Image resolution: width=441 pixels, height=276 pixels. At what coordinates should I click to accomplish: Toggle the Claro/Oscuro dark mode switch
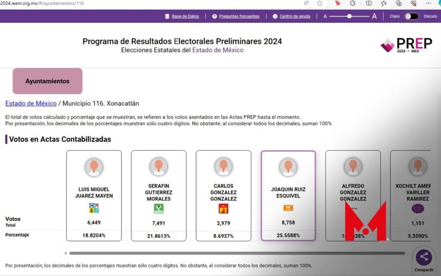[411, 16]
